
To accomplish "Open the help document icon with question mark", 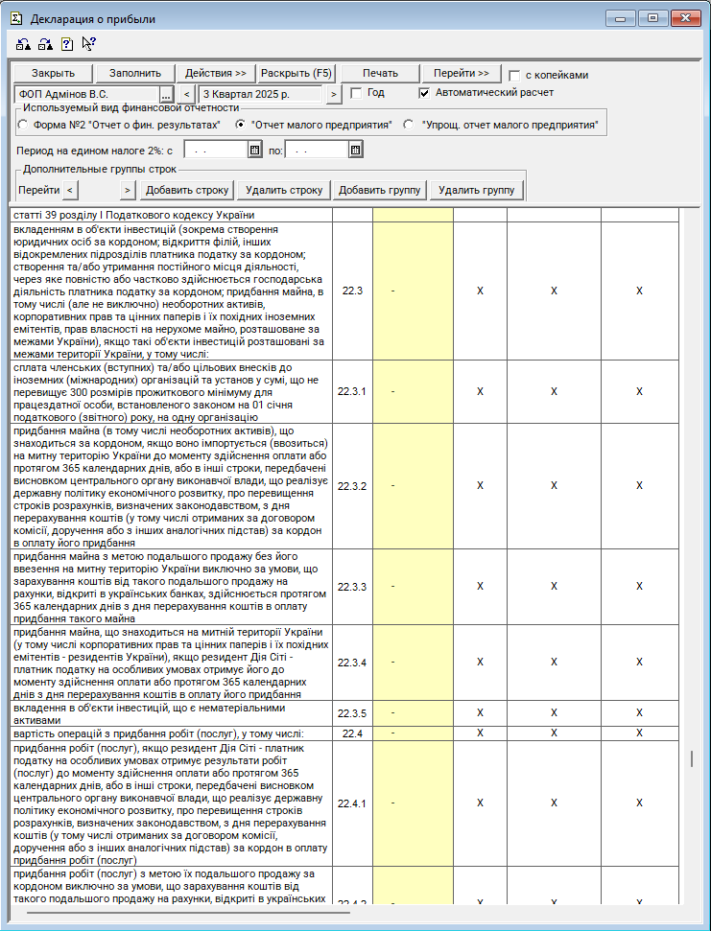I will pos(66,43).
